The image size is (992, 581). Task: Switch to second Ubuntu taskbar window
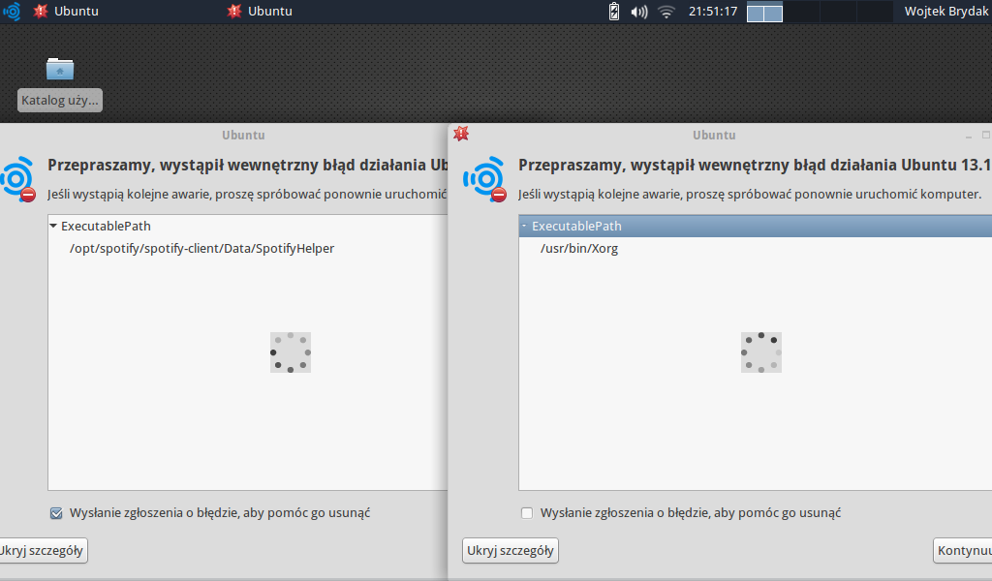click(260, 12)
